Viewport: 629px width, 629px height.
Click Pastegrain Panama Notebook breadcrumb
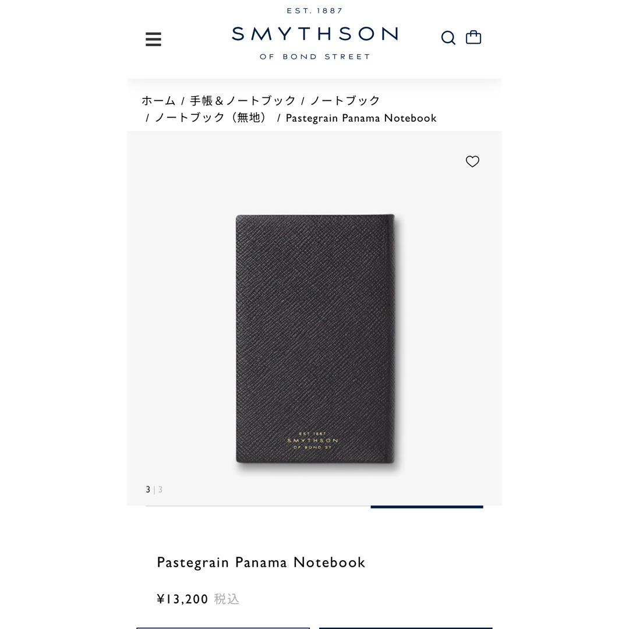click(x=361, y=118)
